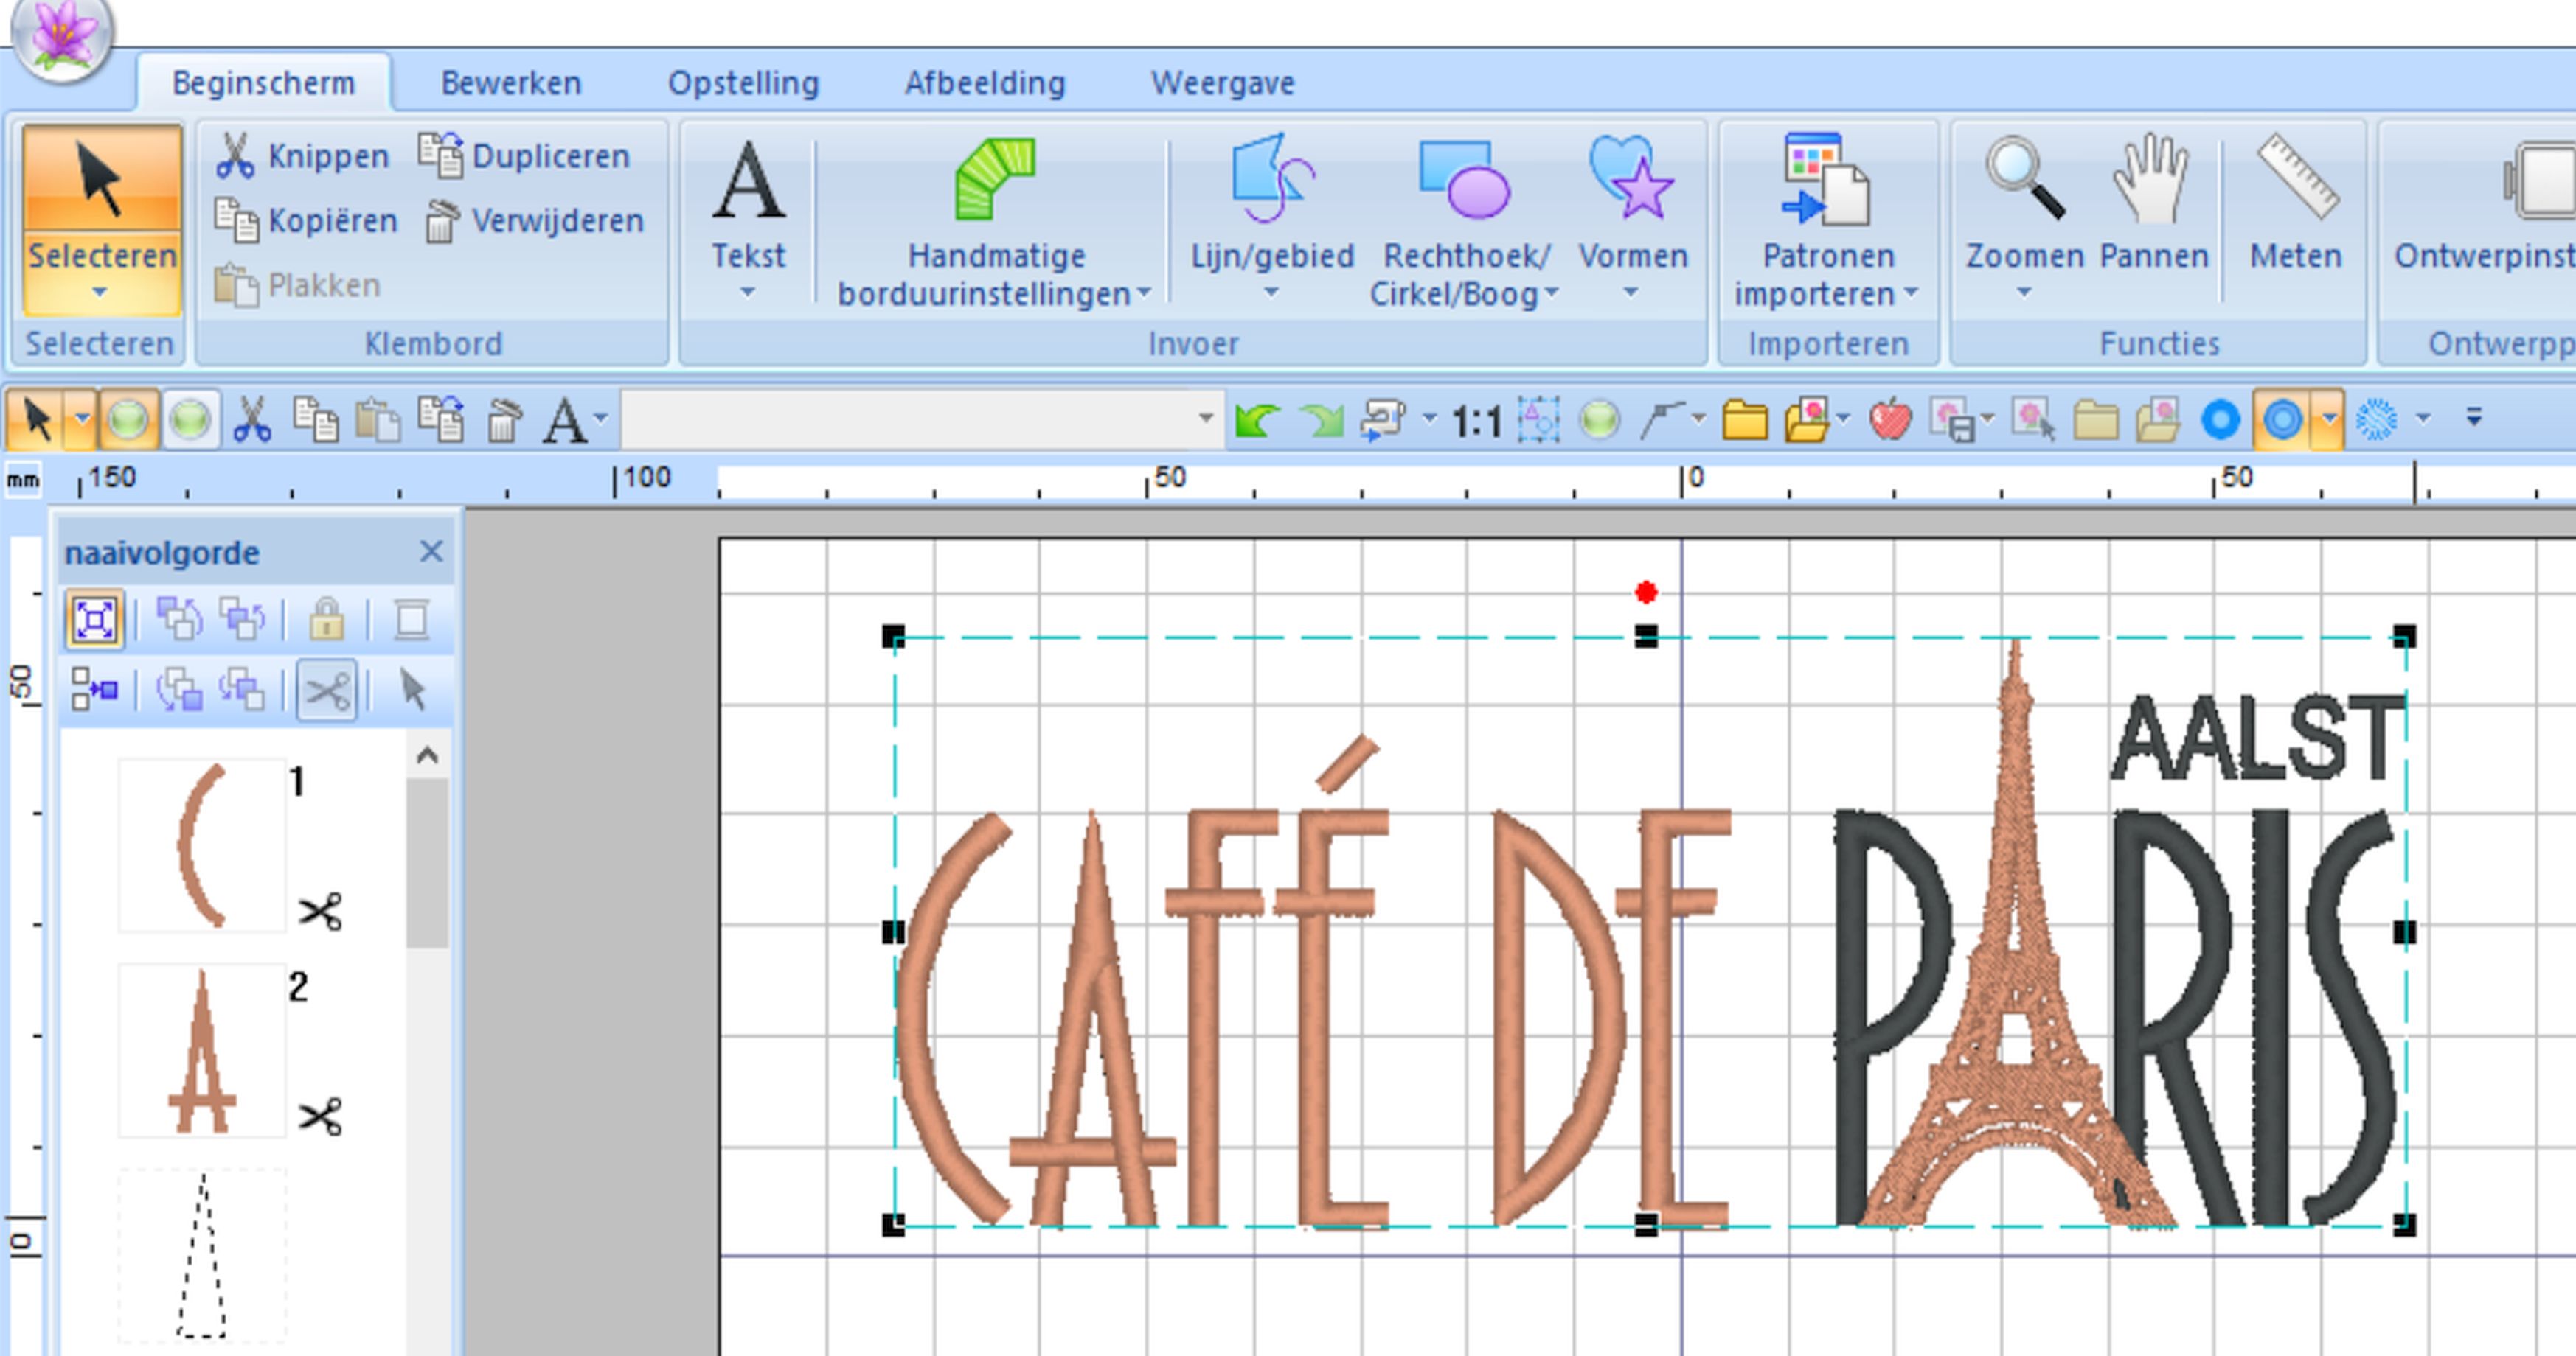Click the quick toolbar paste clipboard icon
The width and height of the screenshot is (2576, 1356).
click(378, 419)
